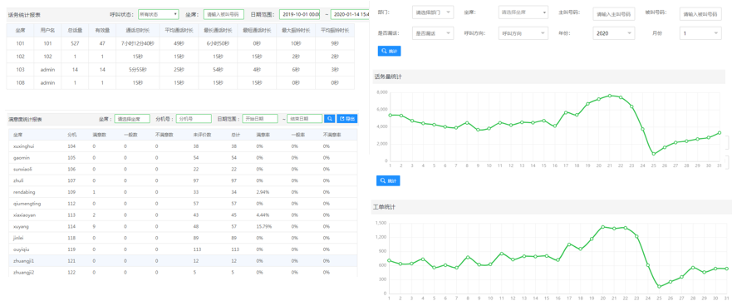Open the 部门 请选择部门 dropdown

(432, 12)
